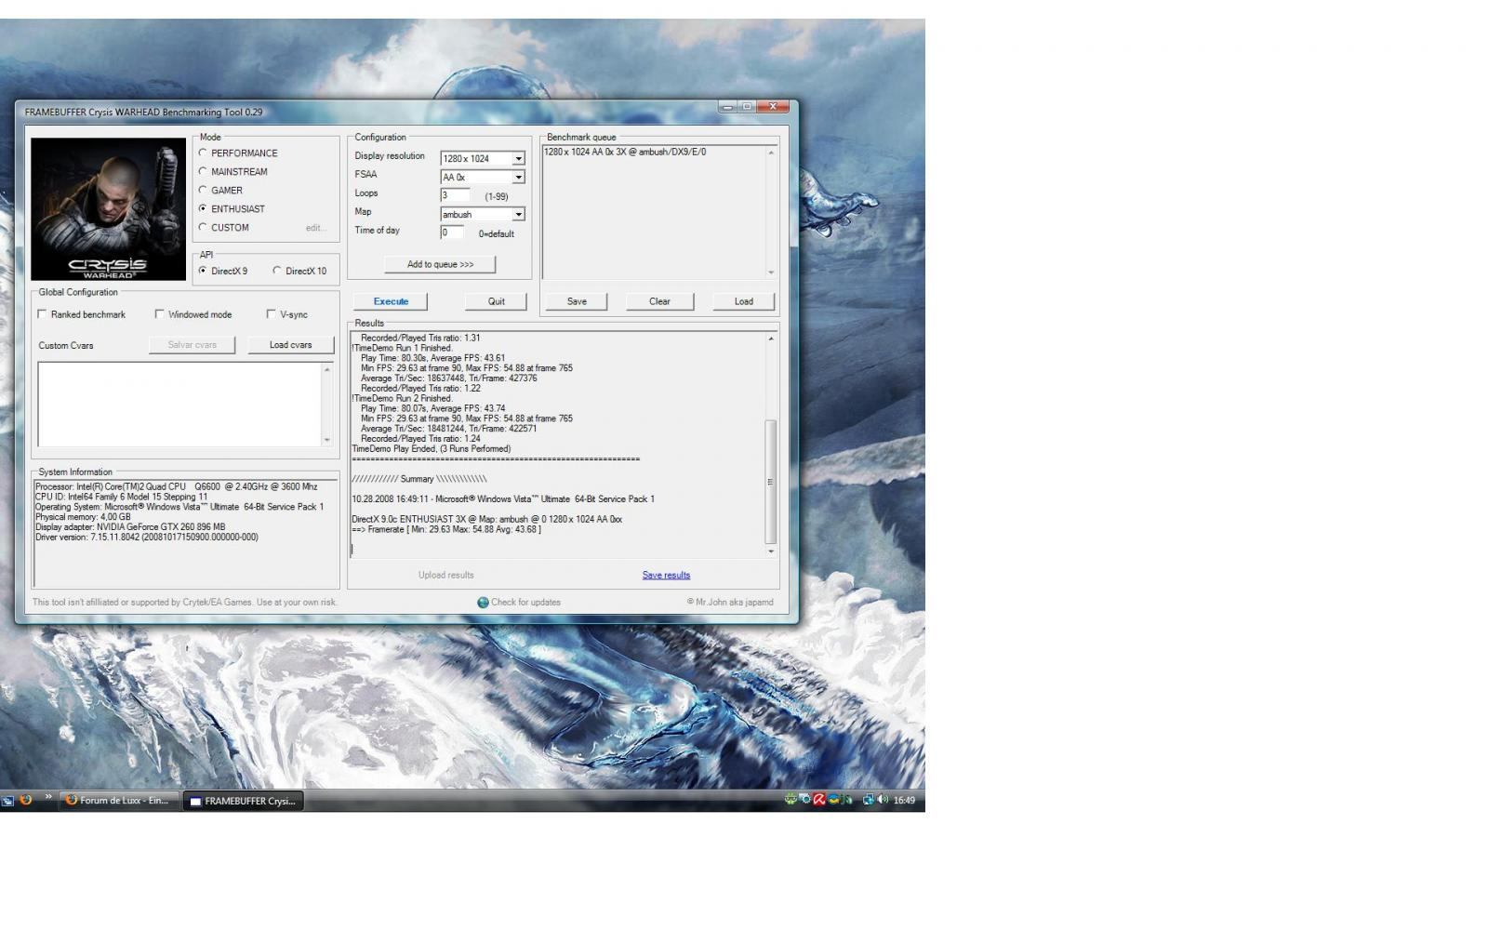Click the TimeDemo Run 1 Finished line
The image size is (1488, 930).
tap(402, 349)
